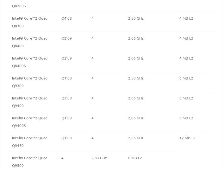Select the Intel Core 2 Quad Q8400S name
The image size is (224, 171).
pyautogui.click(x=30, y=62)
